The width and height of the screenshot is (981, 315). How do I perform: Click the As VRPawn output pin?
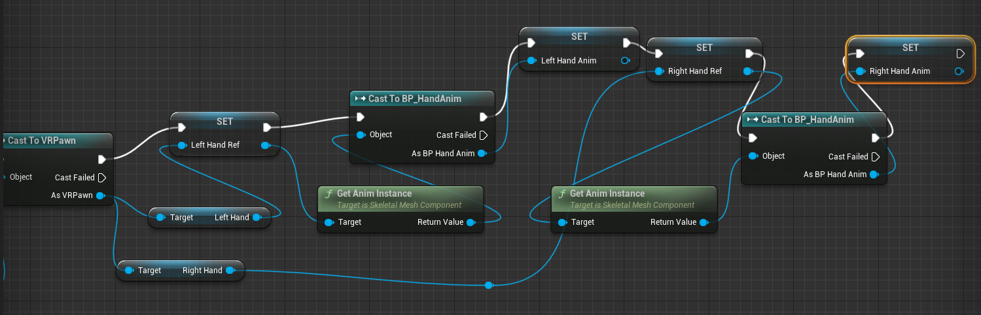tap(100, 195)
